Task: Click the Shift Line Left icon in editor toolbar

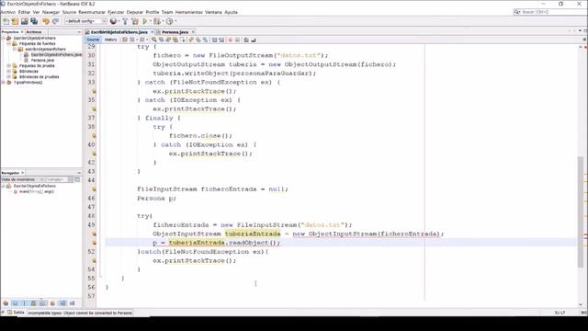Action: 214,40
